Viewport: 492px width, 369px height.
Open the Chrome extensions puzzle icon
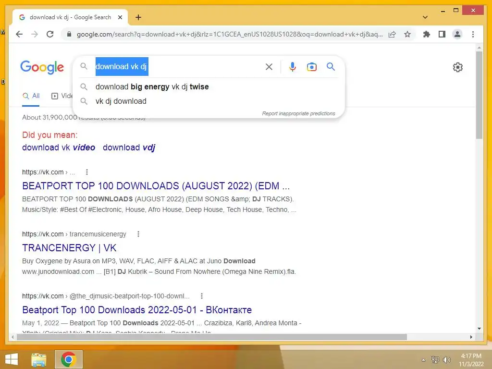427,34
